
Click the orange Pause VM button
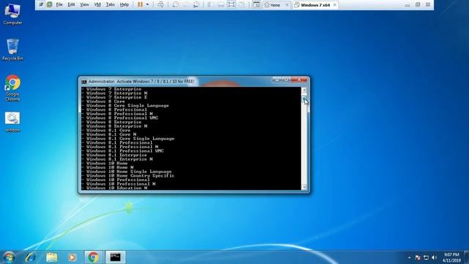(140, 4)
